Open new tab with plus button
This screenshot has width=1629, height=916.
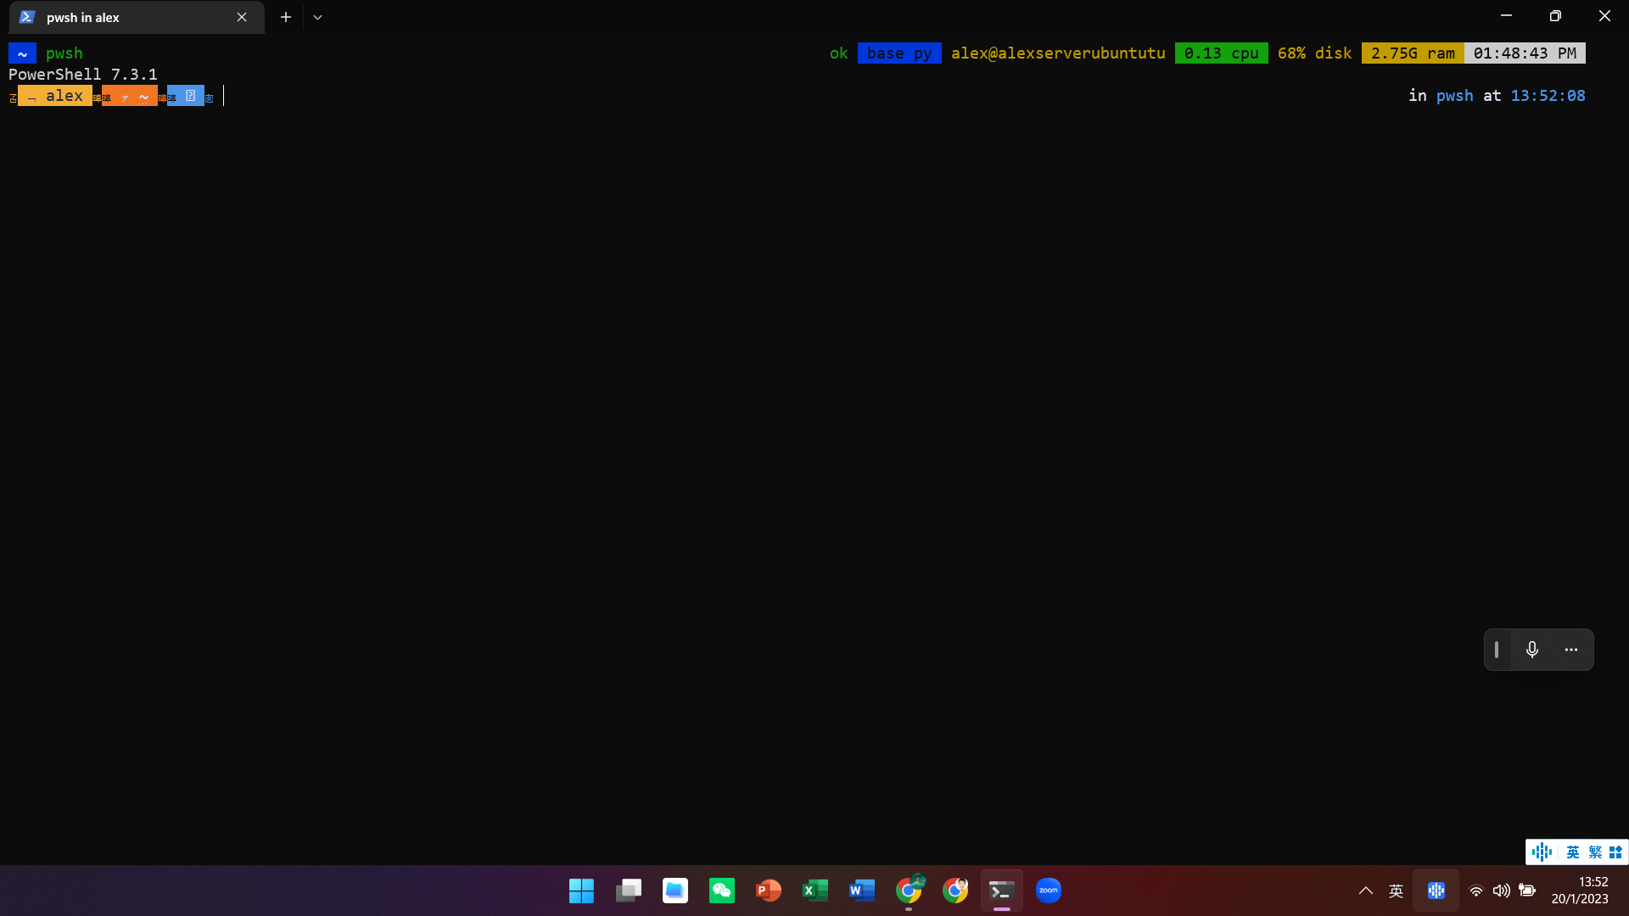(286, 17)
